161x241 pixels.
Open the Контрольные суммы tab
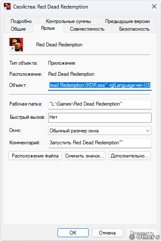coord(69,21)
